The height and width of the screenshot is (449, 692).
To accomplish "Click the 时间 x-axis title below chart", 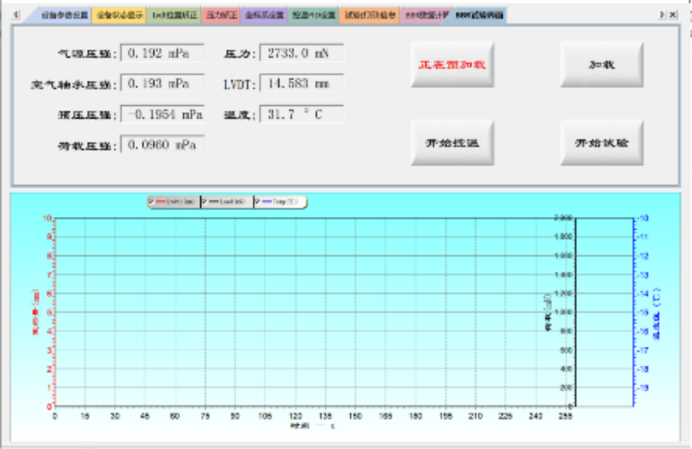I will [x=312, y=426].
